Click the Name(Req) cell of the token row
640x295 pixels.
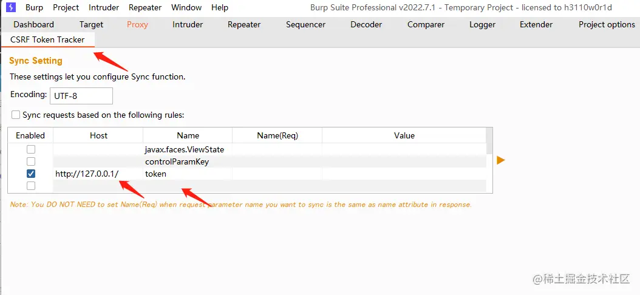pos(277,174)
